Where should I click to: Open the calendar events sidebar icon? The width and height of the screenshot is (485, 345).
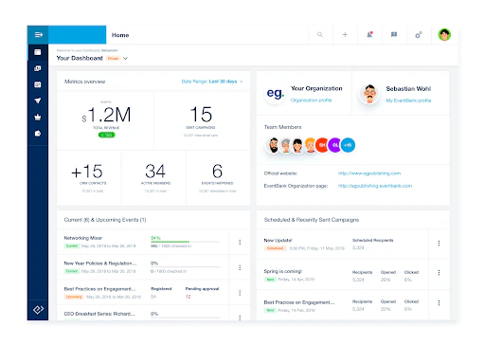38,84
